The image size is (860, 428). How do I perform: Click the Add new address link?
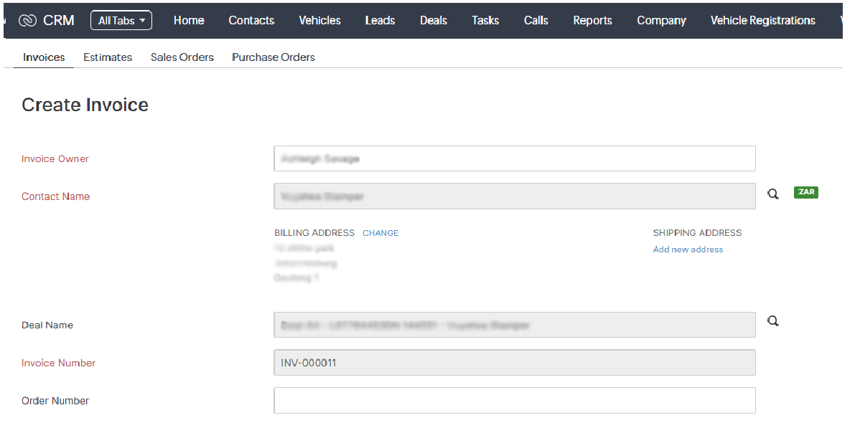click(687, 249)
